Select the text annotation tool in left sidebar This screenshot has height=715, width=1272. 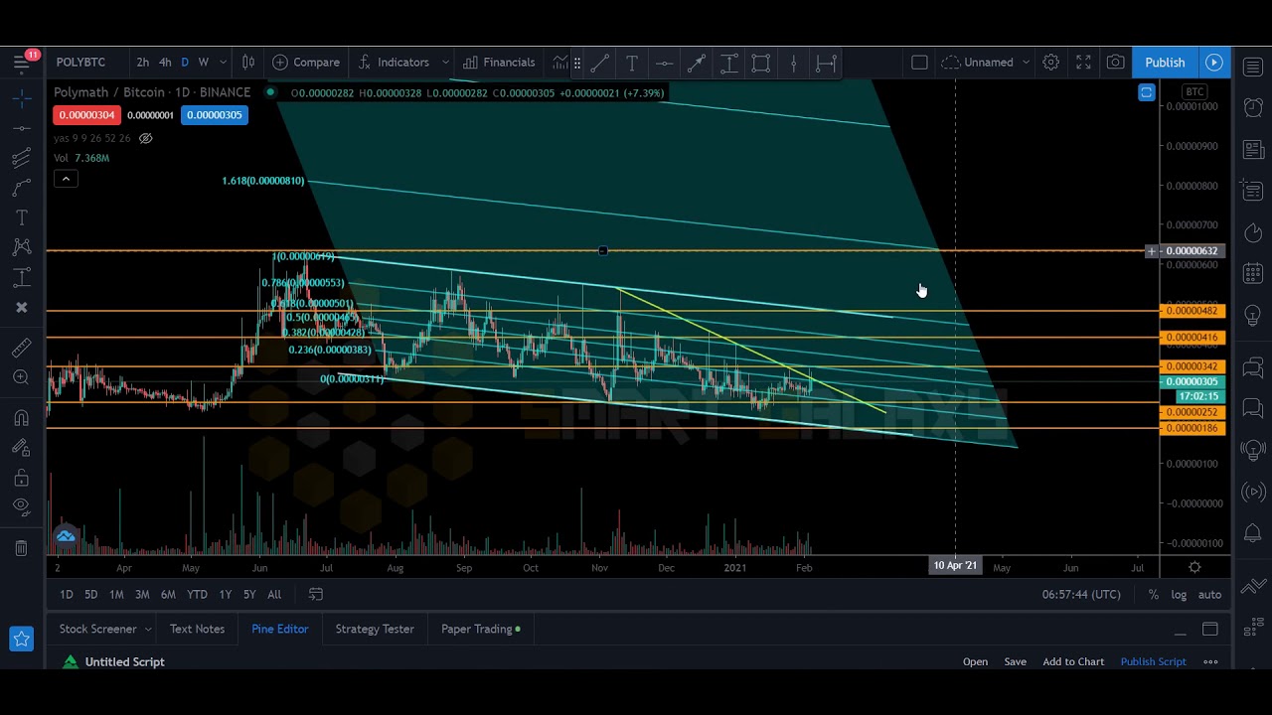(21, 217)
